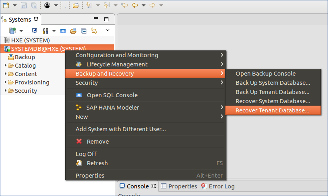
Task: Expand the Catalog folder
Action: (6, 65)
